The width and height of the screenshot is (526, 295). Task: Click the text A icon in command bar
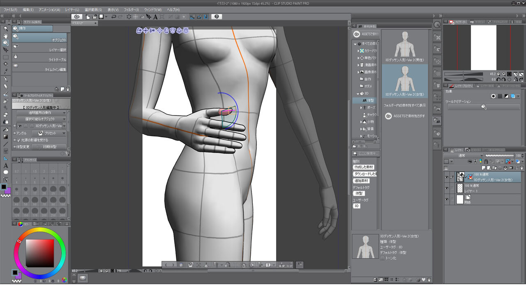pos(155,17)
